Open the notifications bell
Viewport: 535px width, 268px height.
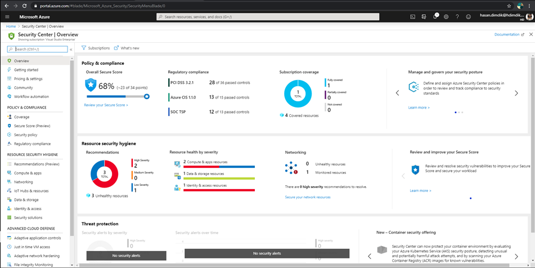(435, 17)
